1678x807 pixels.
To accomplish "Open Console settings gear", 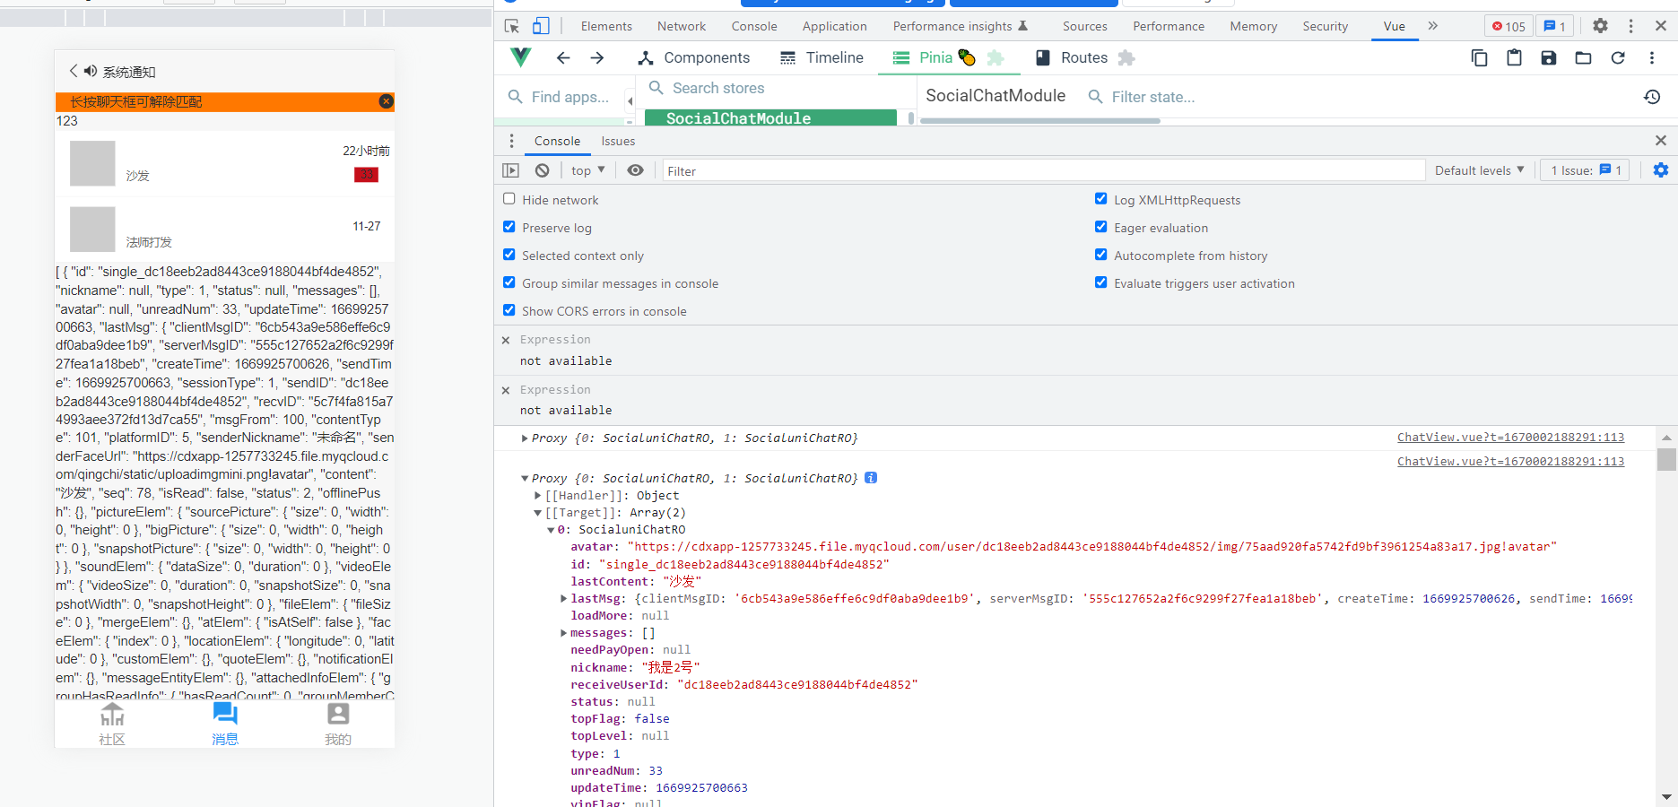I will coord(1661,169).
